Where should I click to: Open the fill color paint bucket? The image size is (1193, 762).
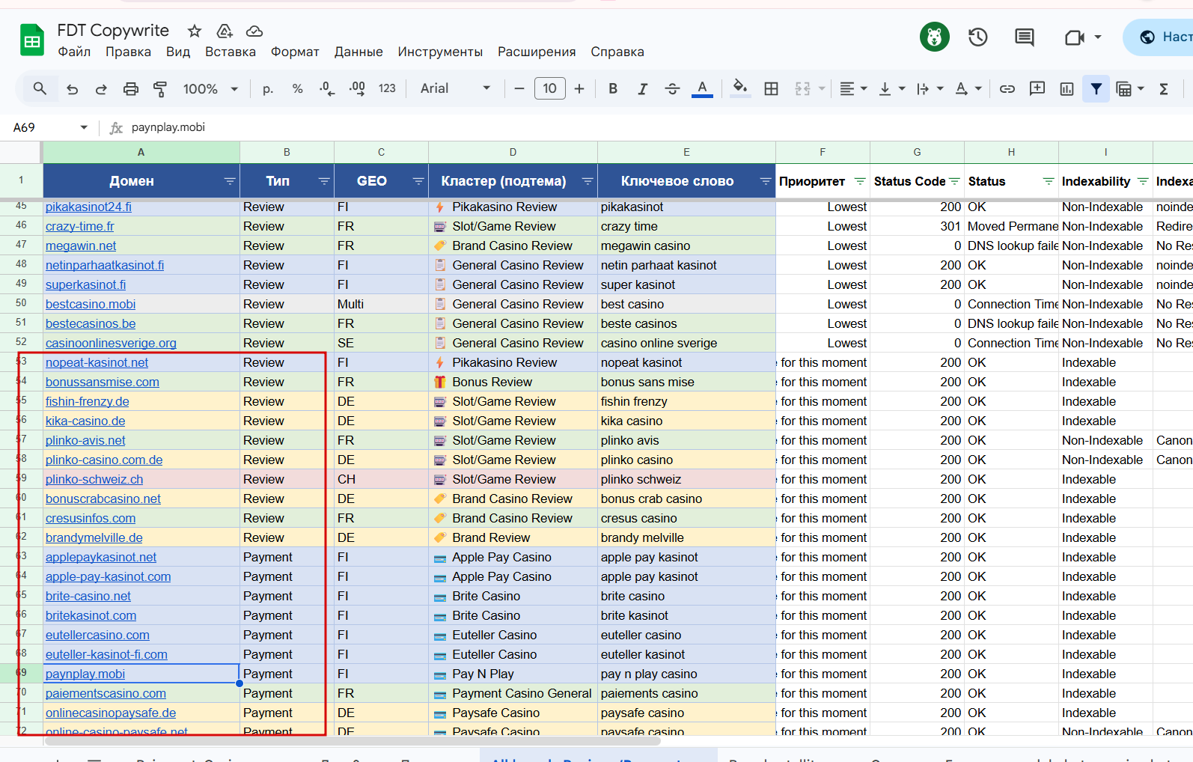tap(739, 89)
